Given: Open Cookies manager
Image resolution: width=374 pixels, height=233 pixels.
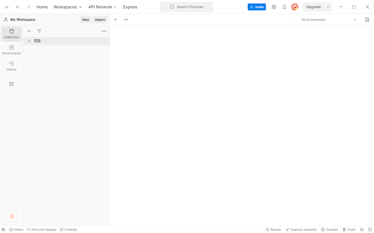Looking at the screenshot, I should coord(329,230).
